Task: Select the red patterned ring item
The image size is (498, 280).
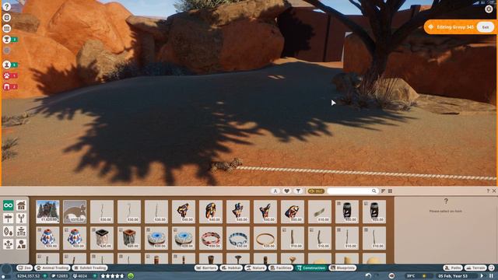Action: pos(211,238)
